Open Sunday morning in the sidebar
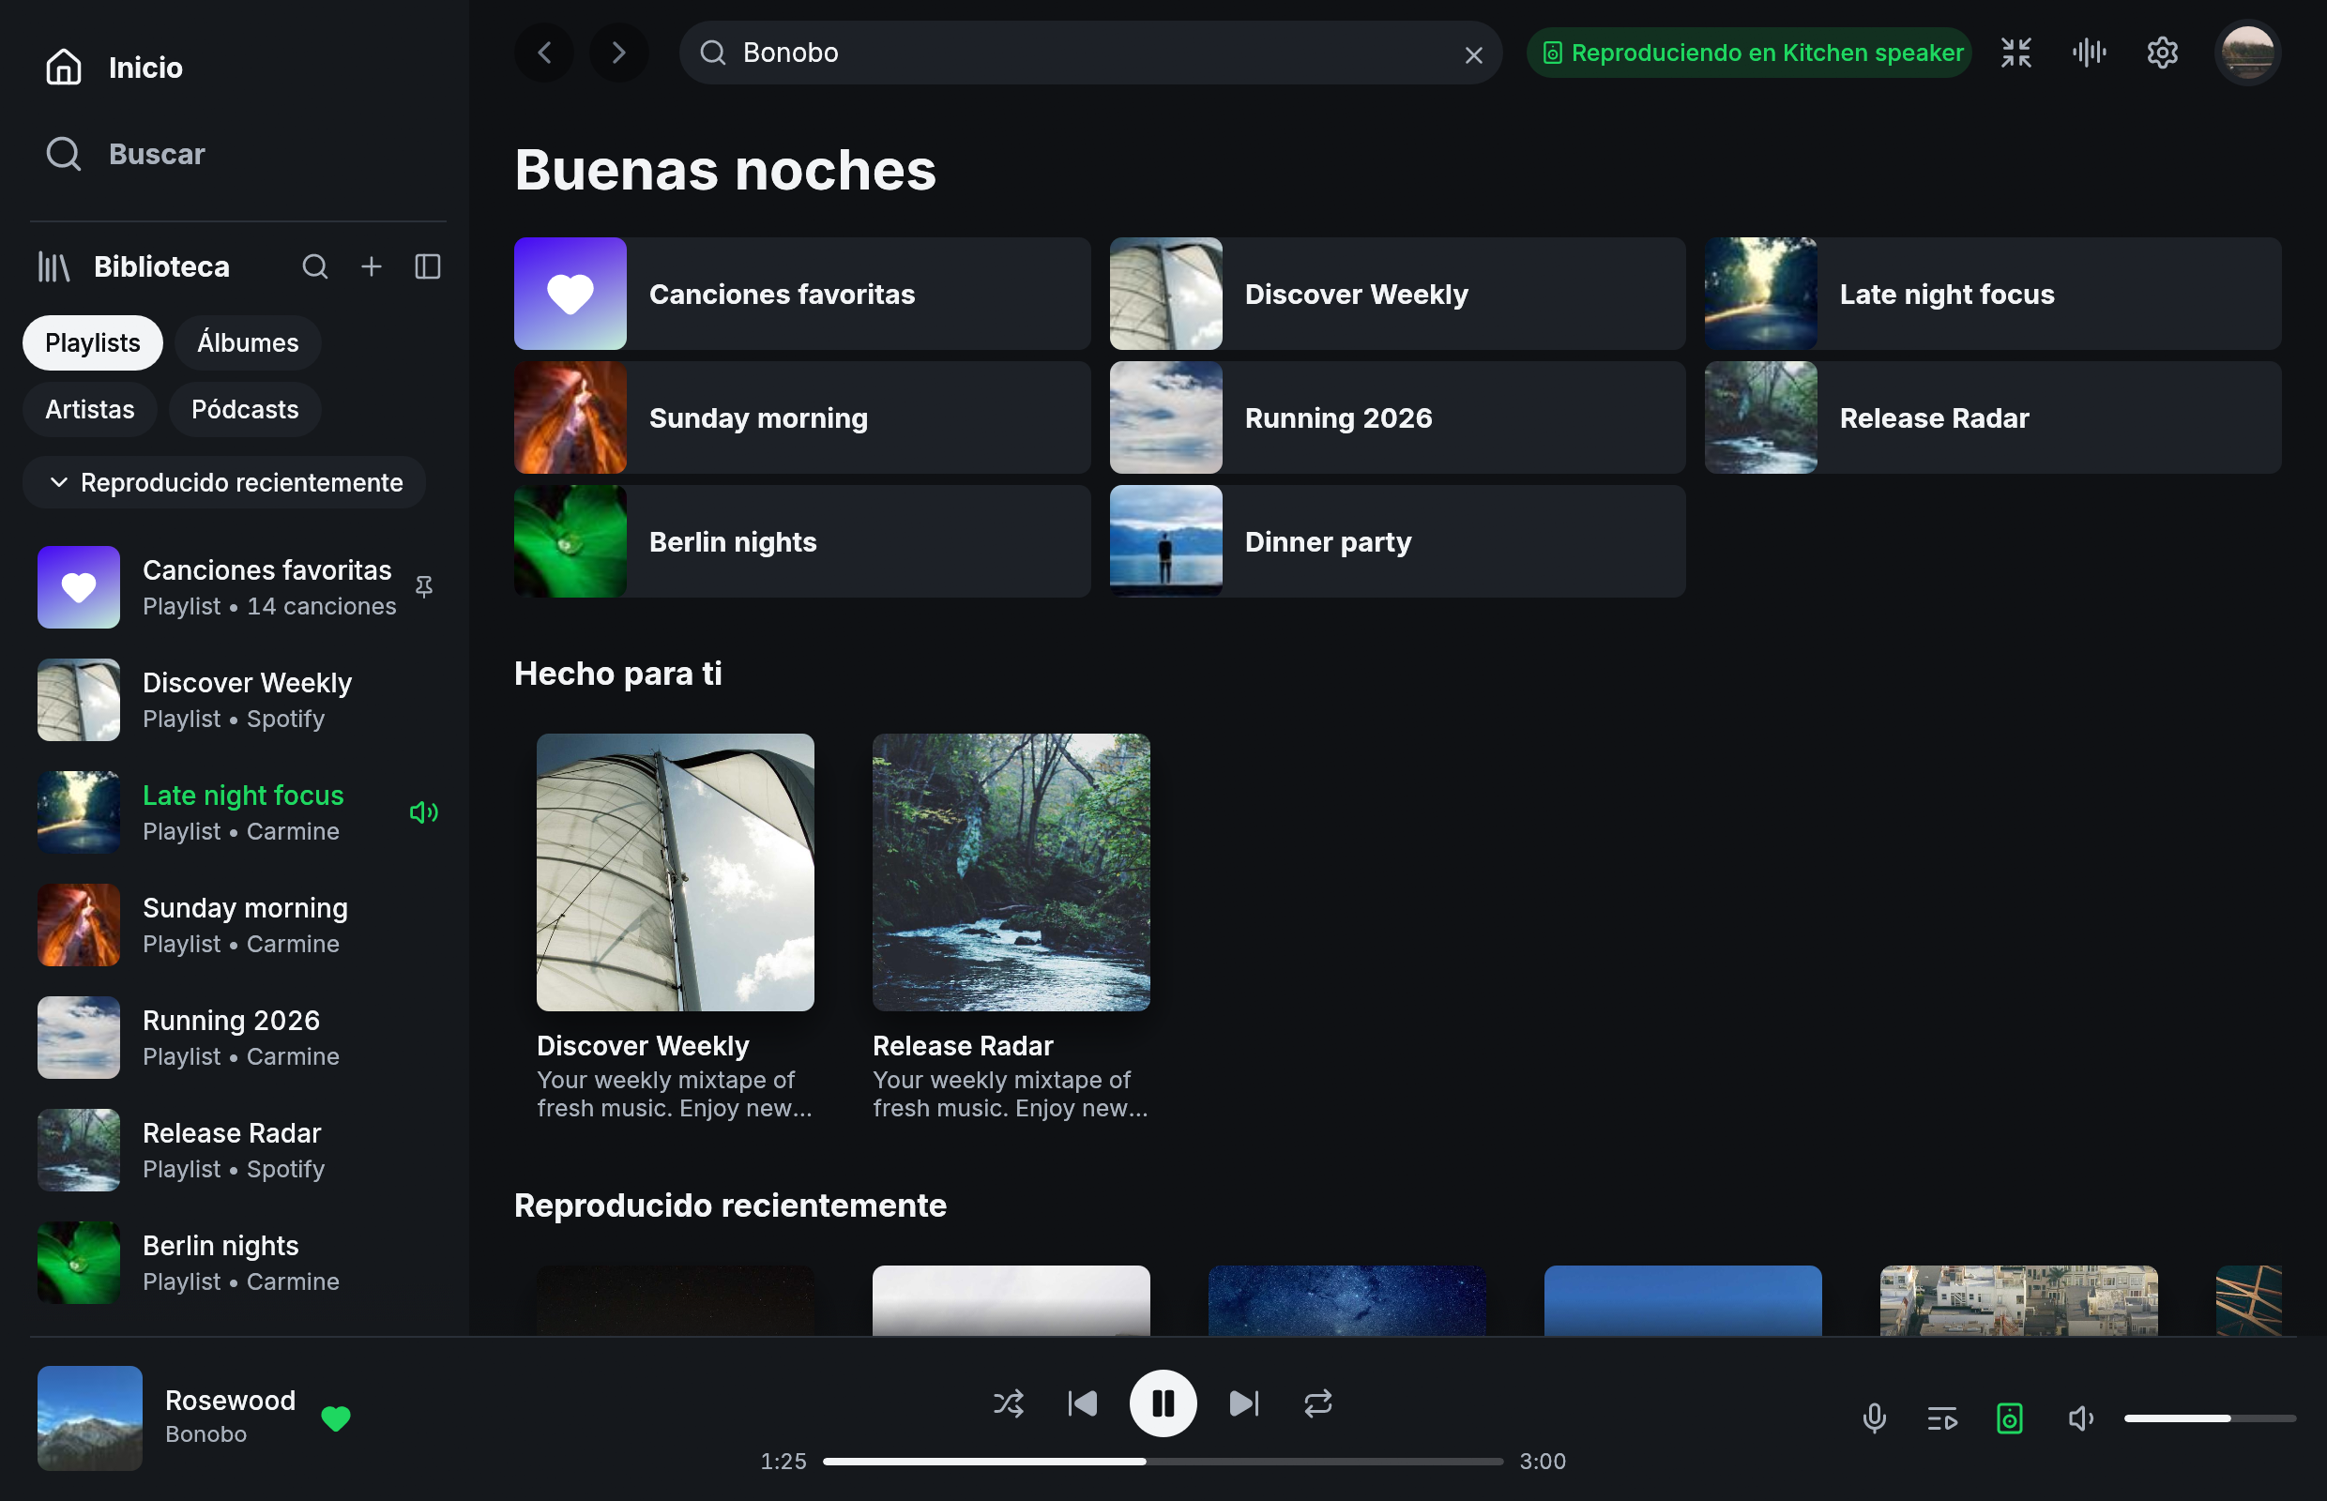This screenshot has height=1501, width=2327. 234,925
